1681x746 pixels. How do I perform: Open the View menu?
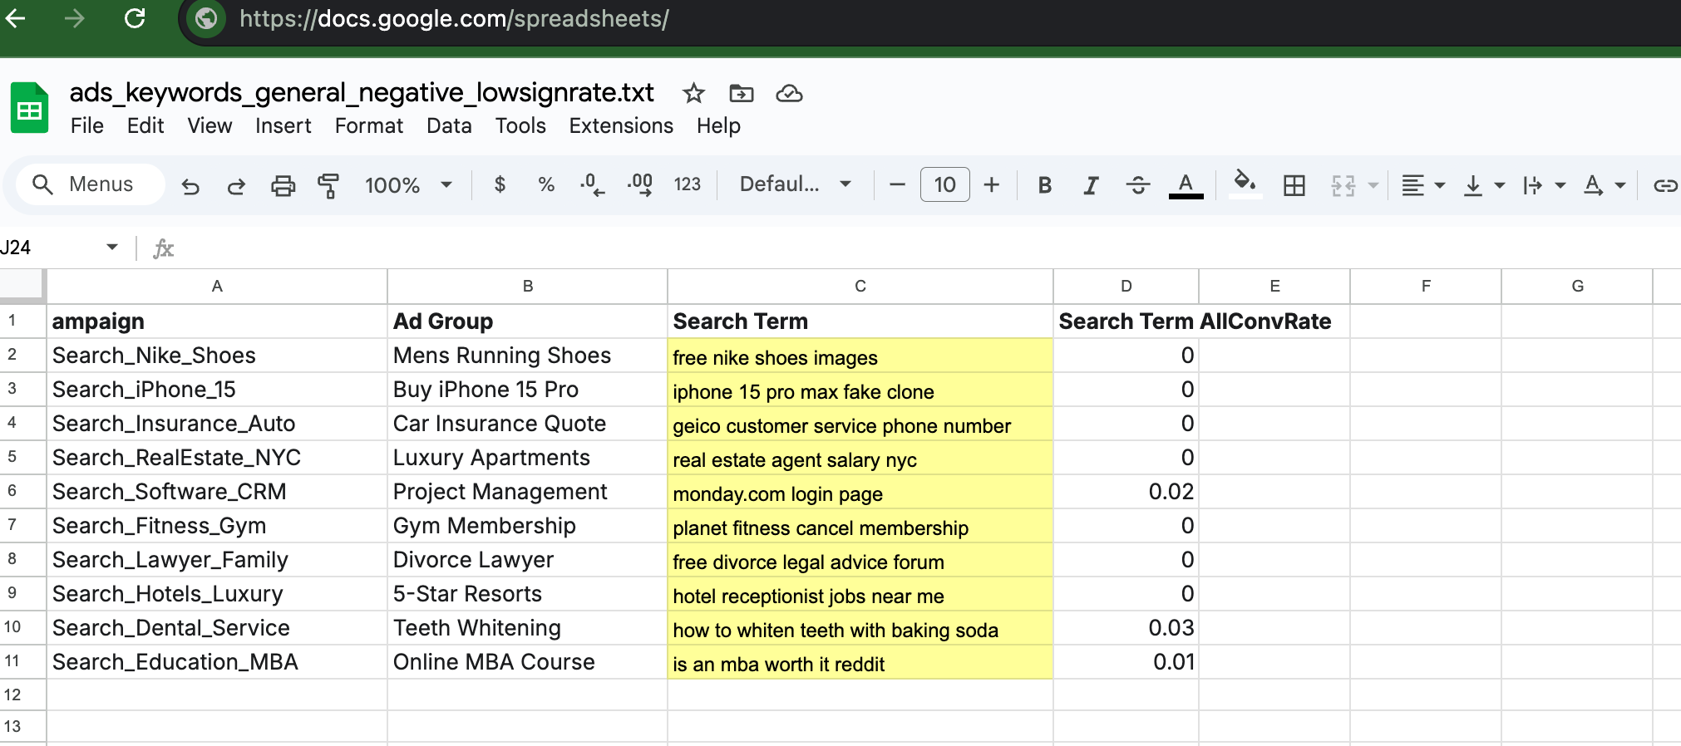click(x=210, y=125)
